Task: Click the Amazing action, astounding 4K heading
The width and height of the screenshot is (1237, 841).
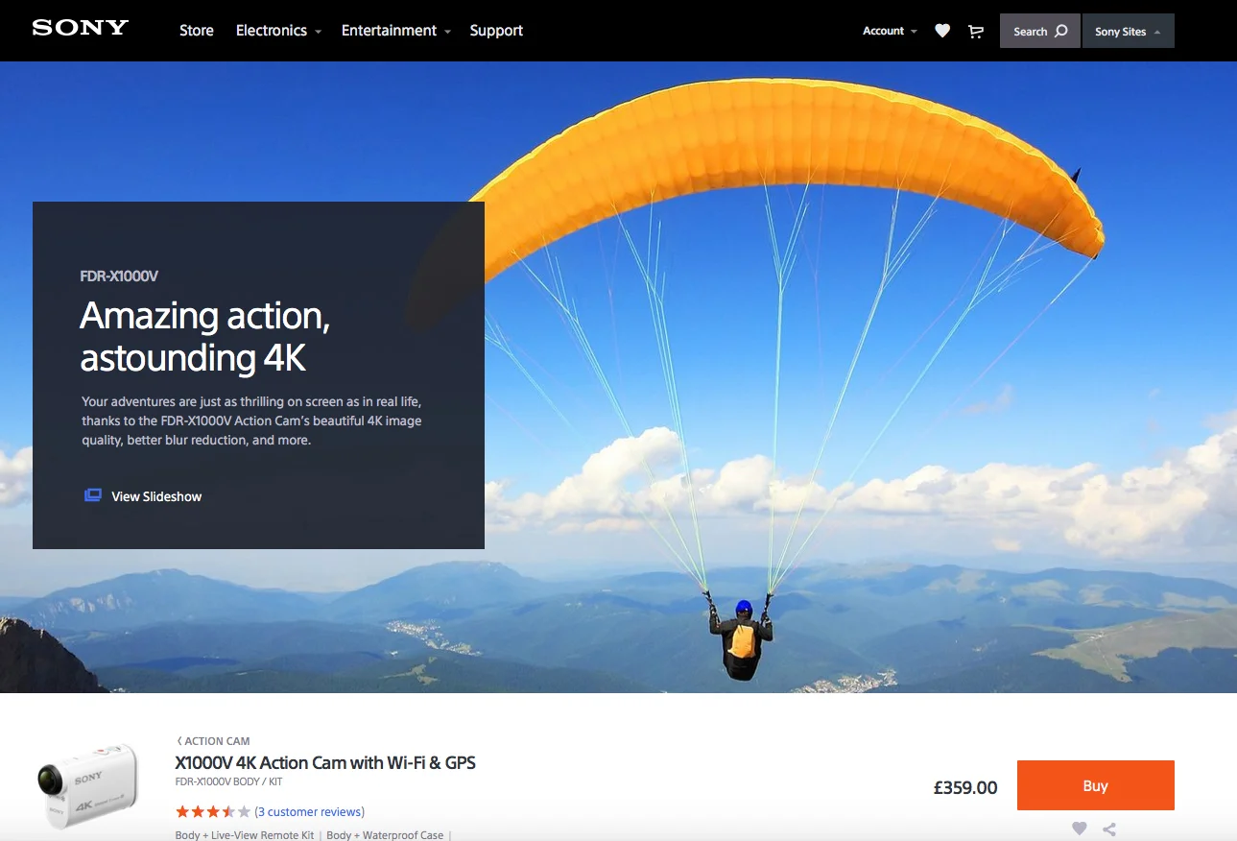Action: [205, 336]
